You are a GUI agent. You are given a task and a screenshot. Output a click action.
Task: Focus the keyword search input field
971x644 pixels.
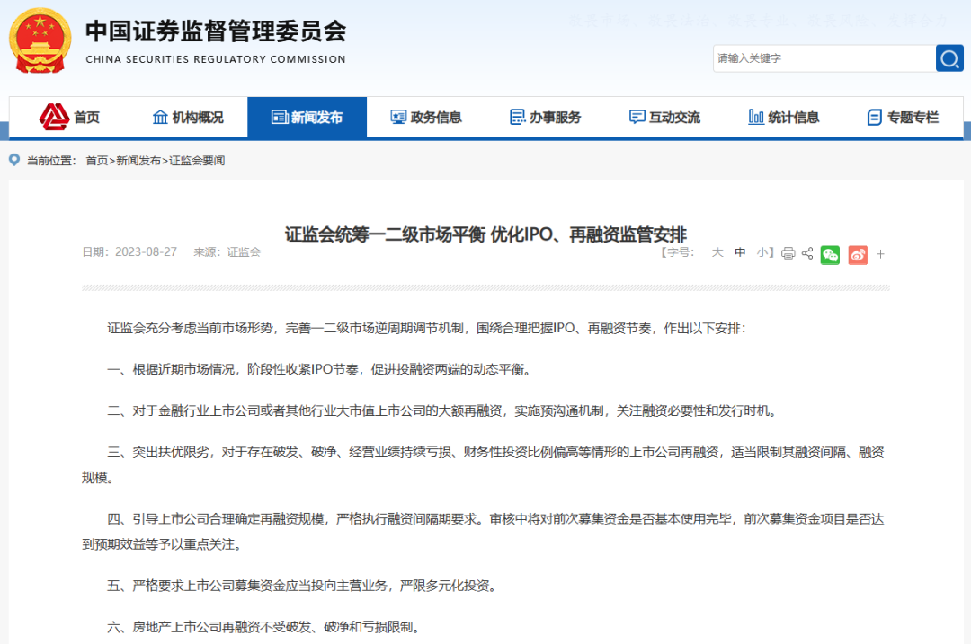click(x=824, y=58)
